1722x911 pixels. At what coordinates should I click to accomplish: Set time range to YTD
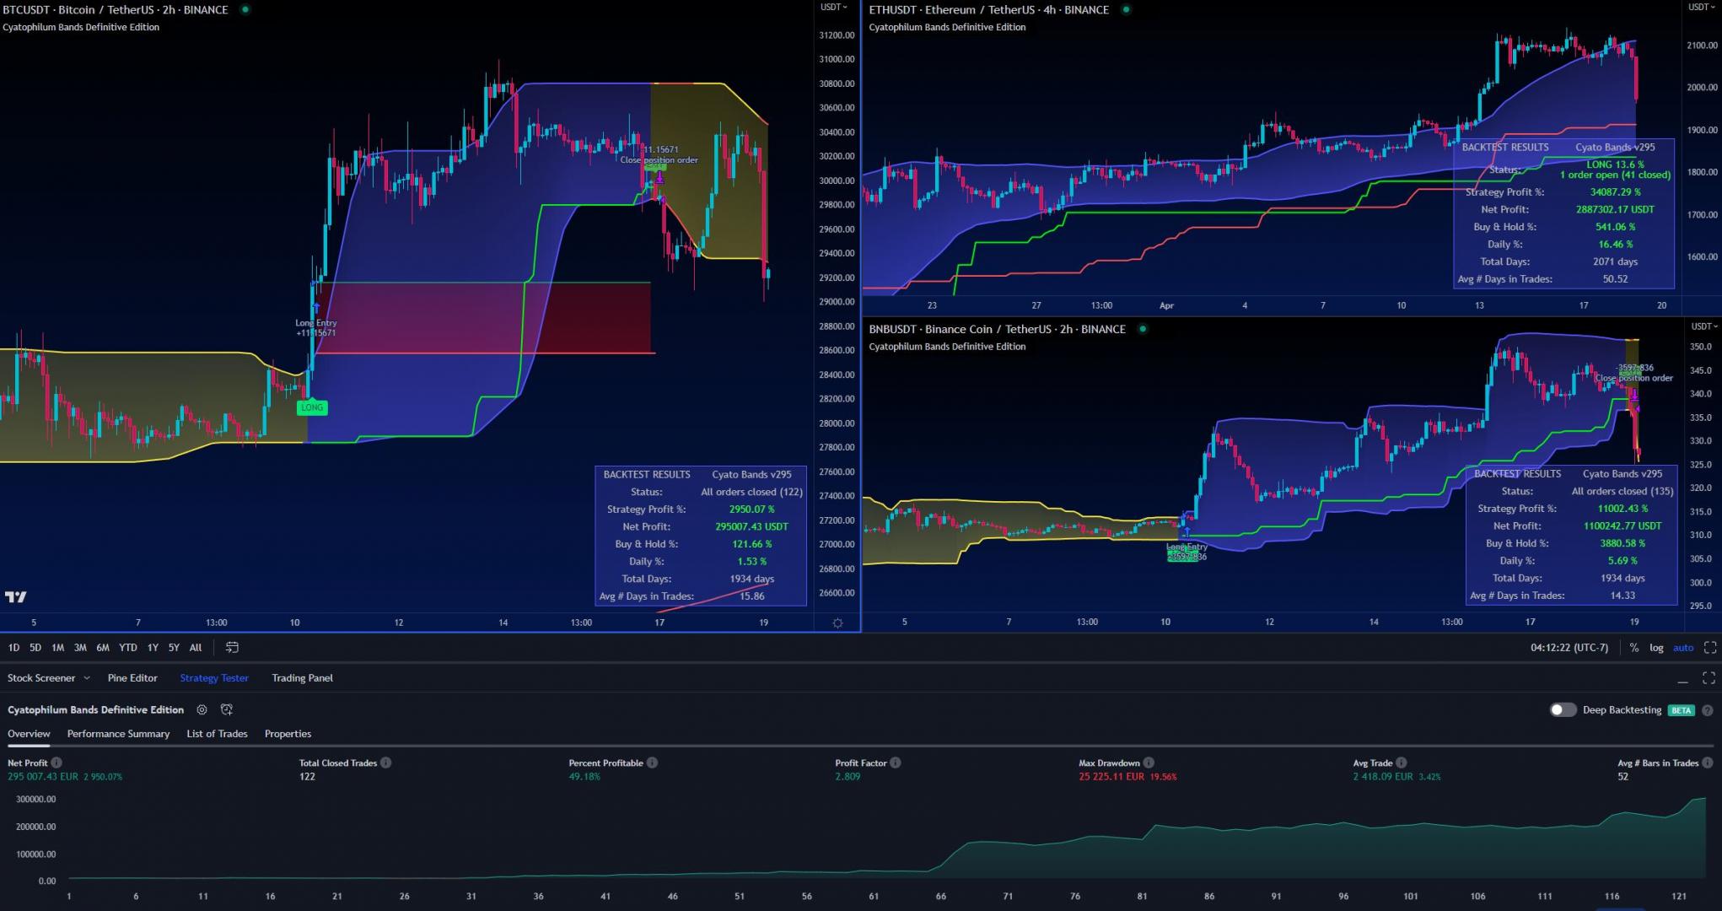(x=128, y=648)
